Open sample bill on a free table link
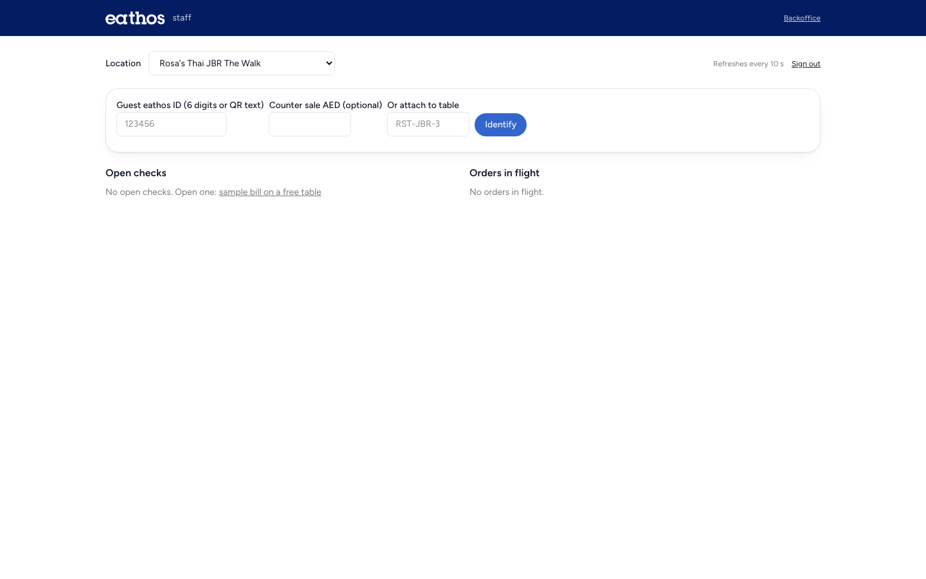 click(x=270, y=192)
